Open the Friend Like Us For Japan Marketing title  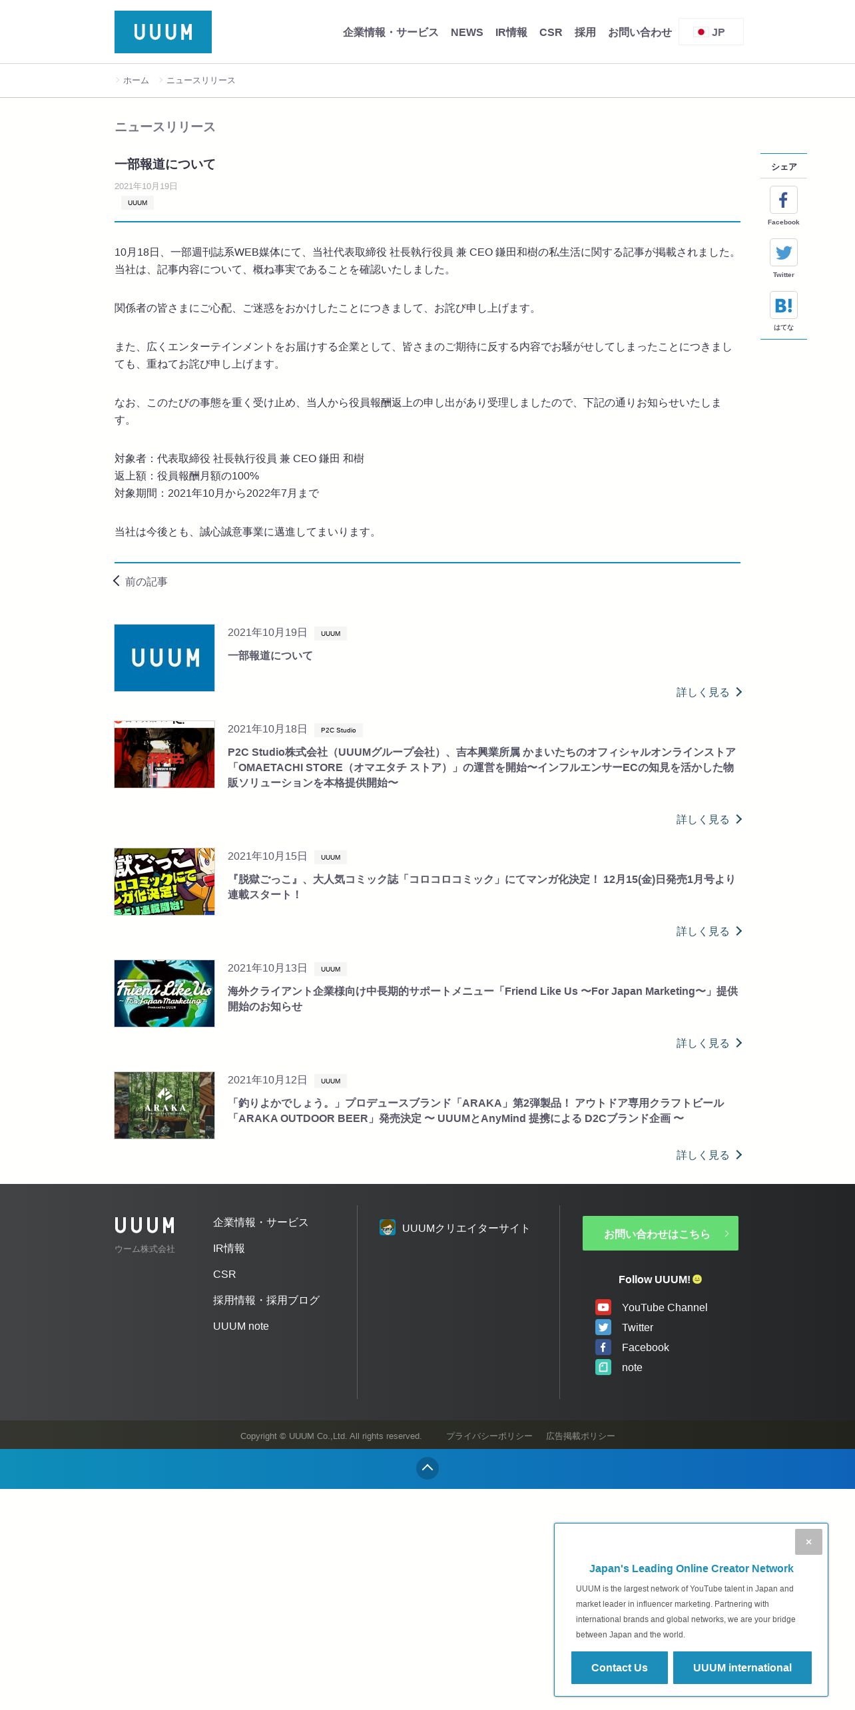click(x=483, y=999)
